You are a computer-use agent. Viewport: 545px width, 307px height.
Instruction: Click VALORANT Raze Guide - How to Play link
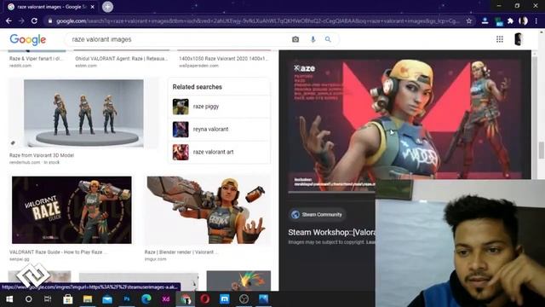pos(58,252)
